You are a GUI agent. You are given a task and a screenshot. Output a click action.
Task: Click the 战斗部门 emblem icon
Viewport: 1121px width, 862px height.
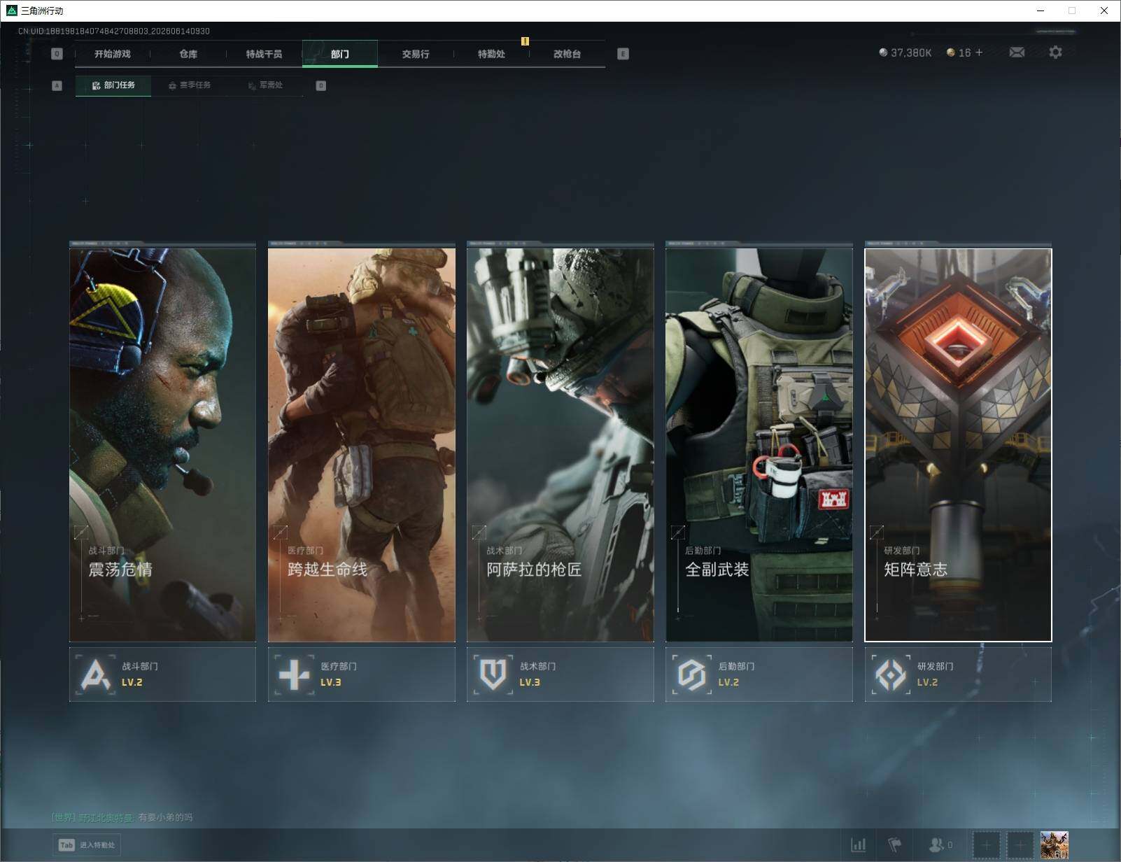pyautogui.click(x=95, y=674)
